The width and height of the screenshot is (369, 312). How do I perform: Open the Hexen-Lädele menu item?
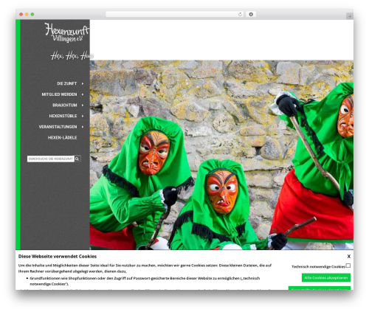pyautogui.click(x=62, y=138)
